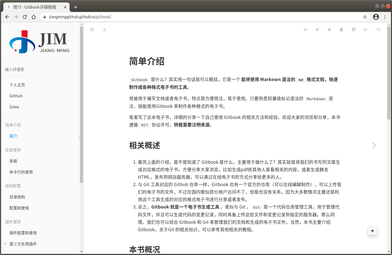
Task: Click the 相关概述 heading
Action: [144, 145]
